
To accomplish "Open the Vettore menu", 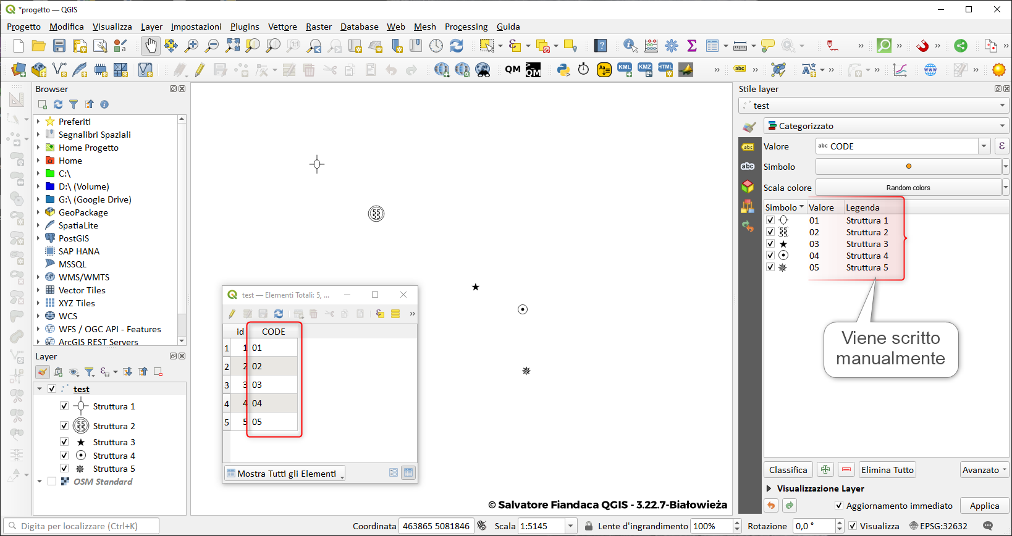I will pos(282,27).
